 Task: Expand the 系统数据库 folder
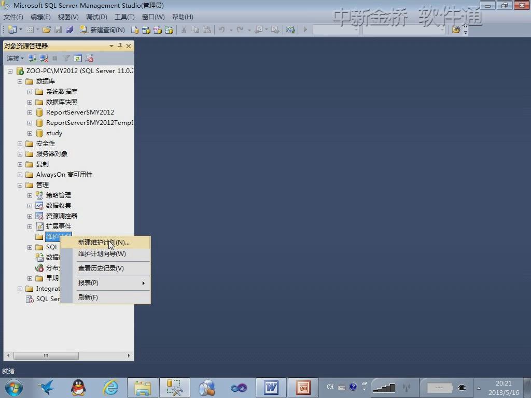(30, 92)
